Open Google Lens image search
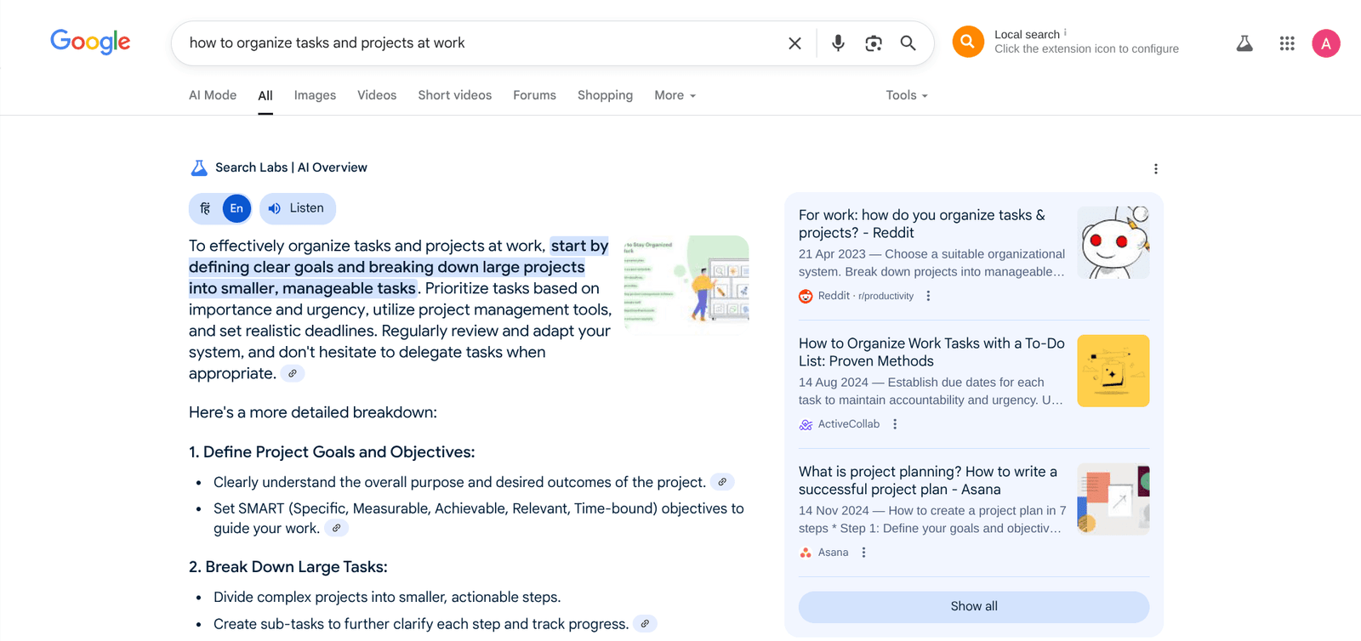This screenshot has height=641, width=1361. coord(874,43)
